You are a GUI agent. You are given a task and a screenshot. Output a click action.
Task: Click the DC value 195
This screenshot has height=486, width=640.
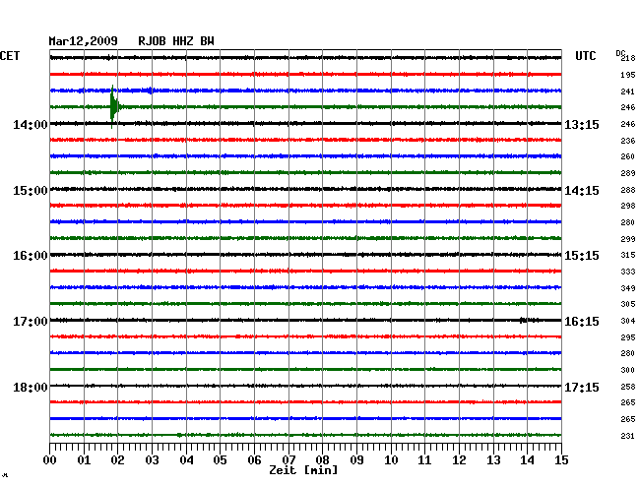pyautogui.click(x=628, y=75)
